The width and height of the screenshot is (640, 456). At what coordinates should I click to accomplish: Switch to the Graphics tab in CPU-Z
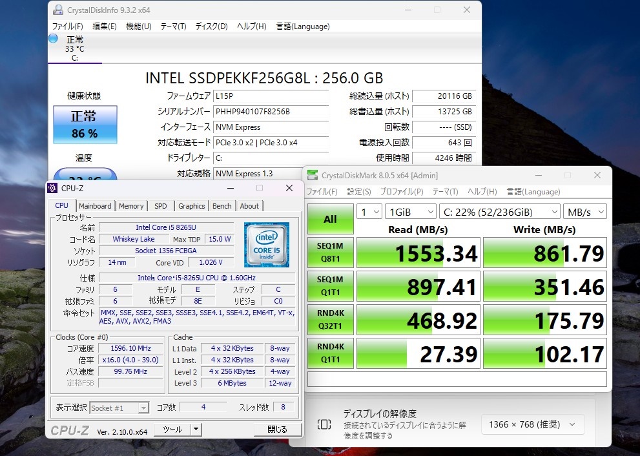(x=191, y=206)
